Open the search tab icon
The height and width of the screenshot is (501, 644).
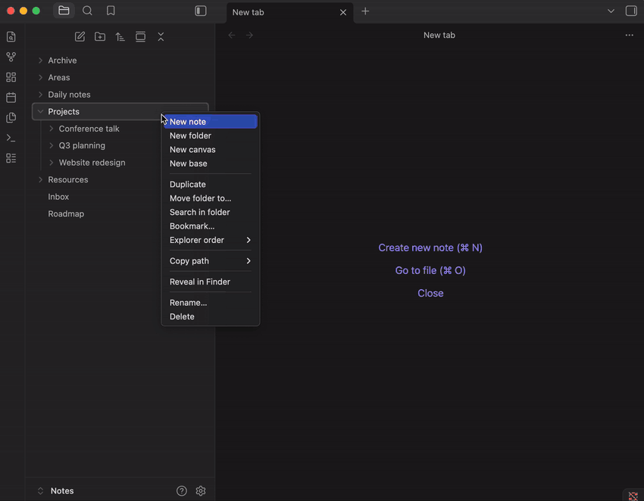click(x=87, y=11)
